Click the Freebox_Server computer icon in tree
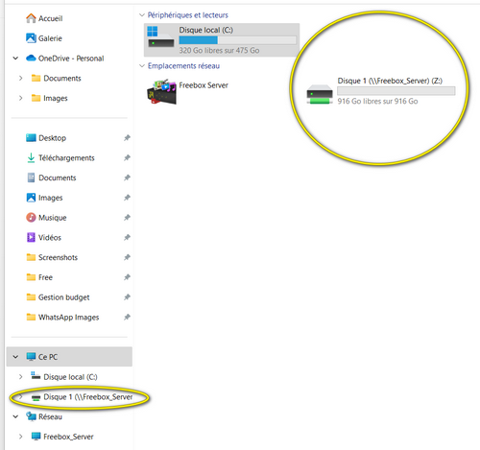The image size is (480, 450). (36, 437)
